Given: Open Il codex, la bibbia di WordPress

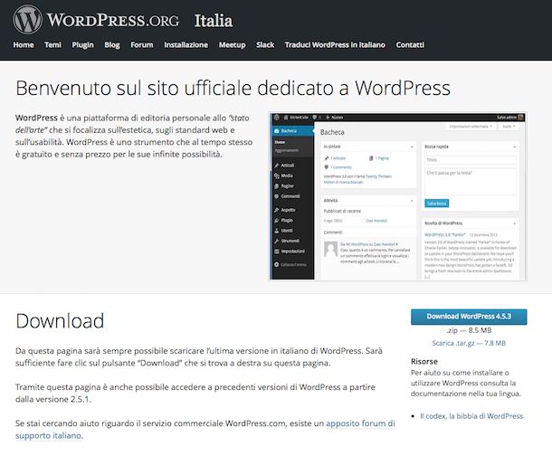Looking at the screenshot, I should coord(471,416).
